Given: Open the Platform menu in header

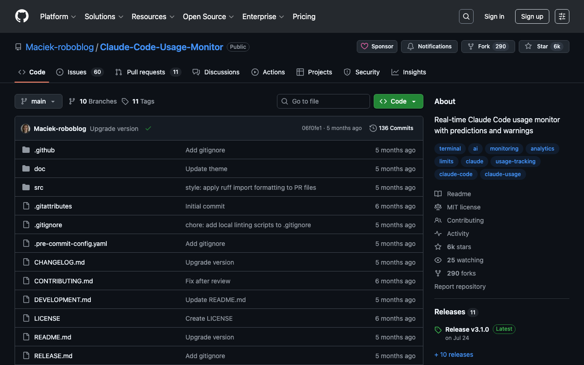Looking at the screenshot, I should tap(57, 16).
